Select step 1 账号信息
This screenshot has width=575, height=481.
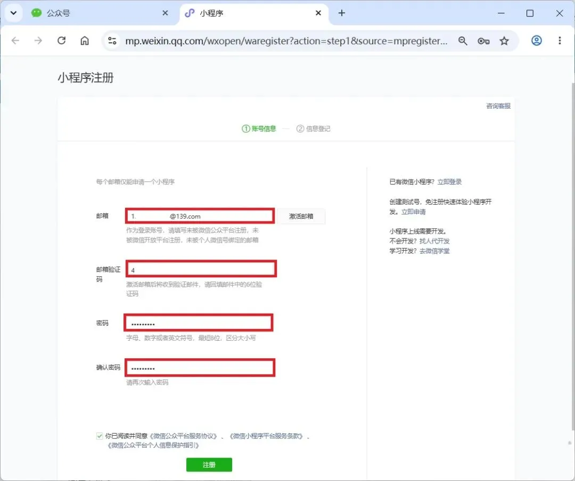tap(259, 129)
